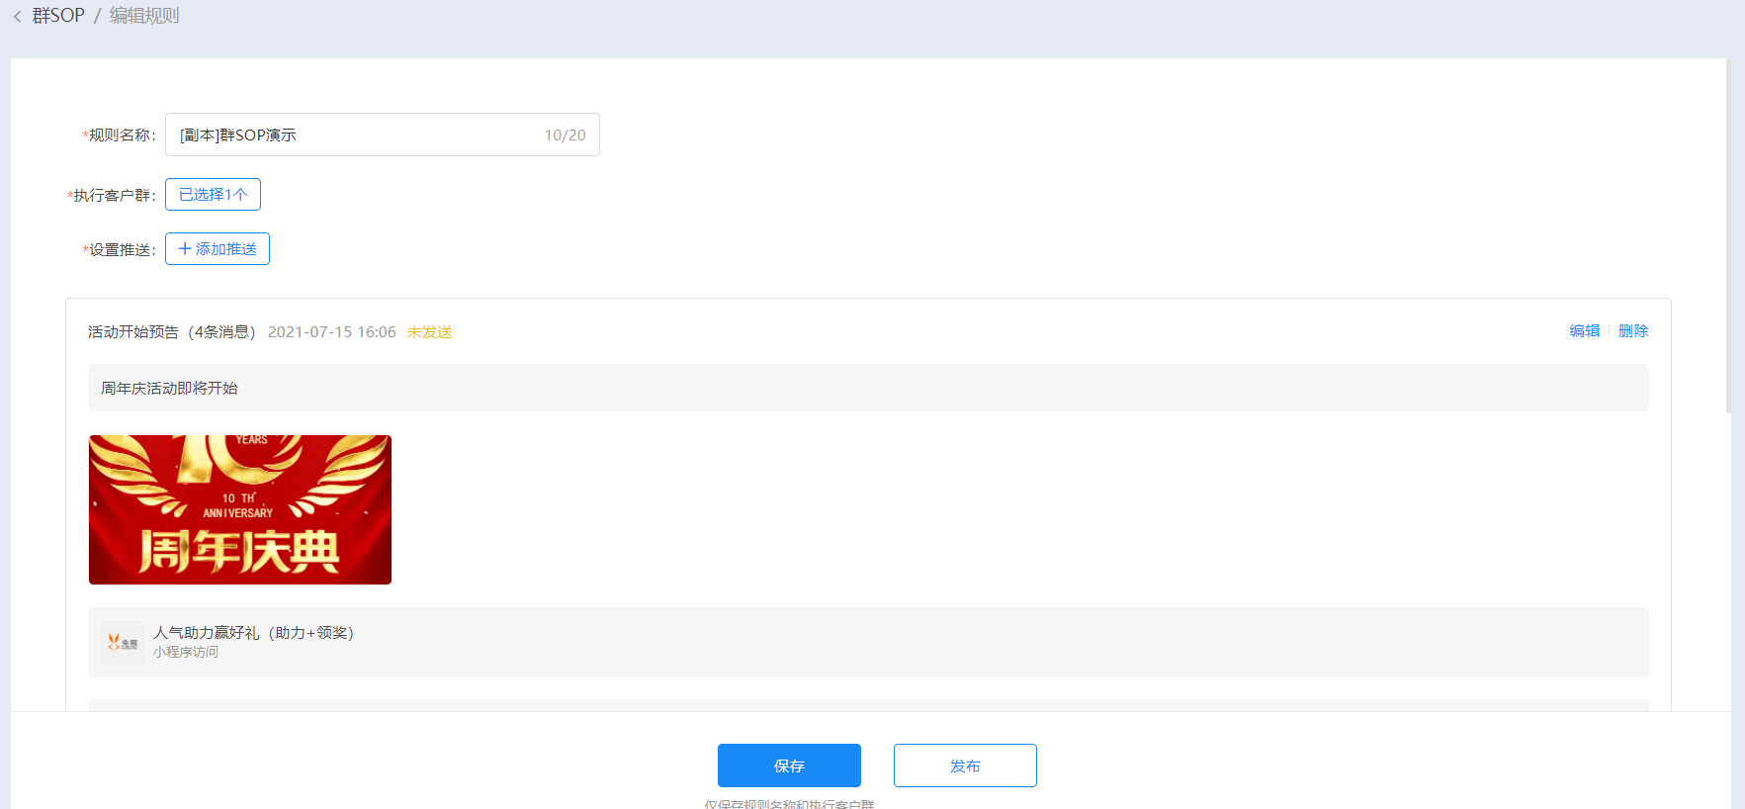The image size is (1745, 809).
Task: Click the 10/20 character counter
Action: point(565,135)
